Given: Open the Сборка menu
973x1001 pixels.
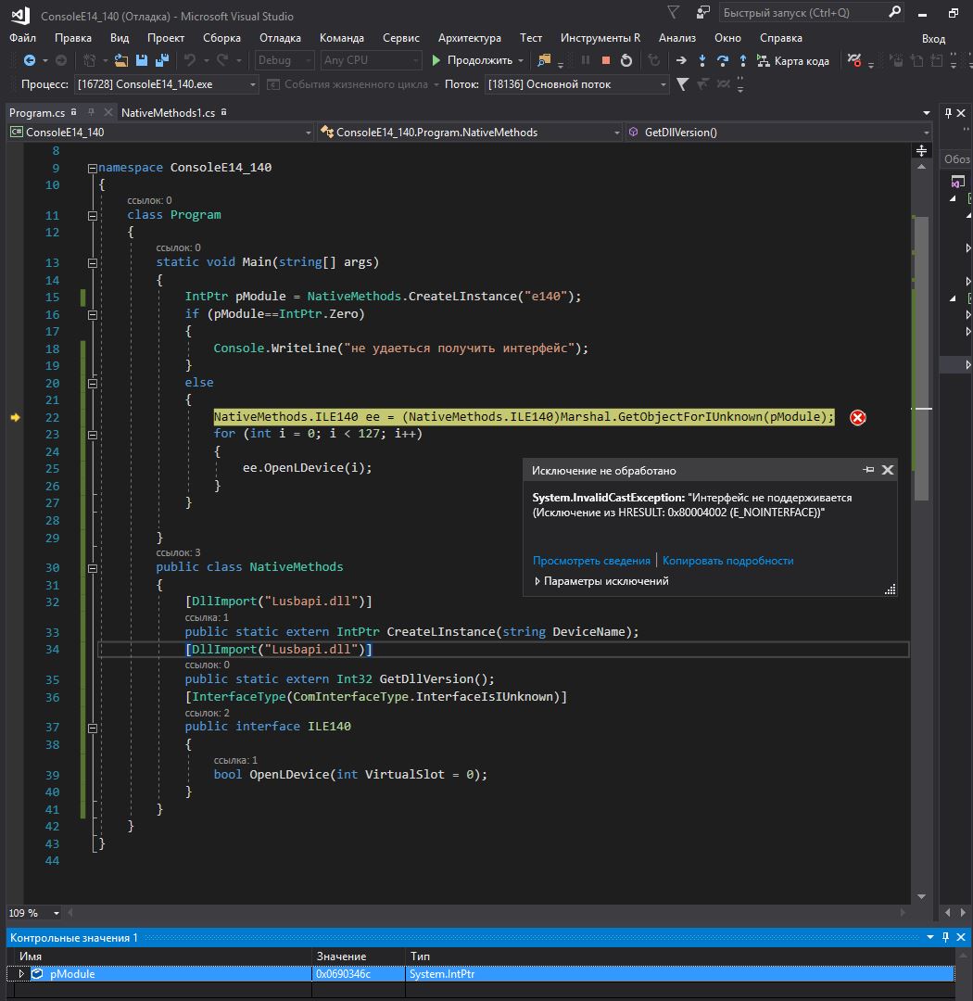Looking at the screenshot, I should click(221, 38).
